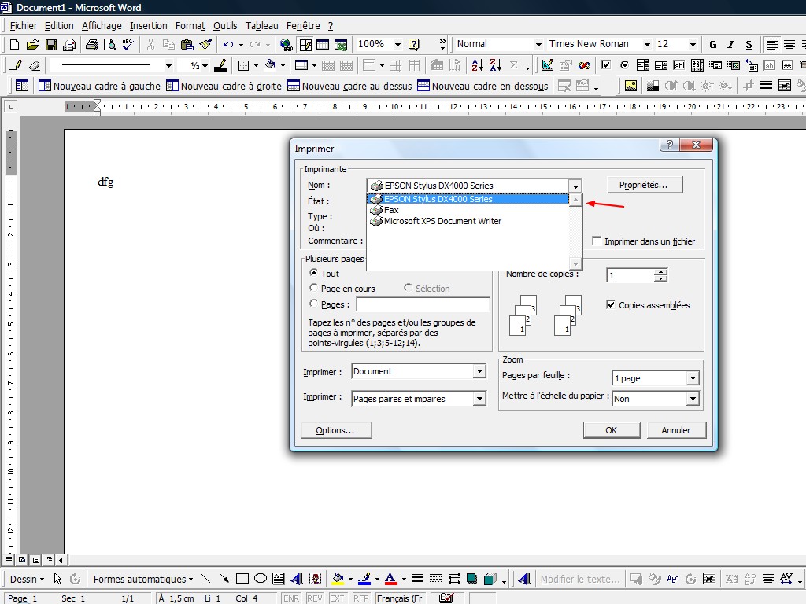The width and height of the screenshot is (806, 604).
Task: Toggle italic (I) formatting
Action: [730, 45]
